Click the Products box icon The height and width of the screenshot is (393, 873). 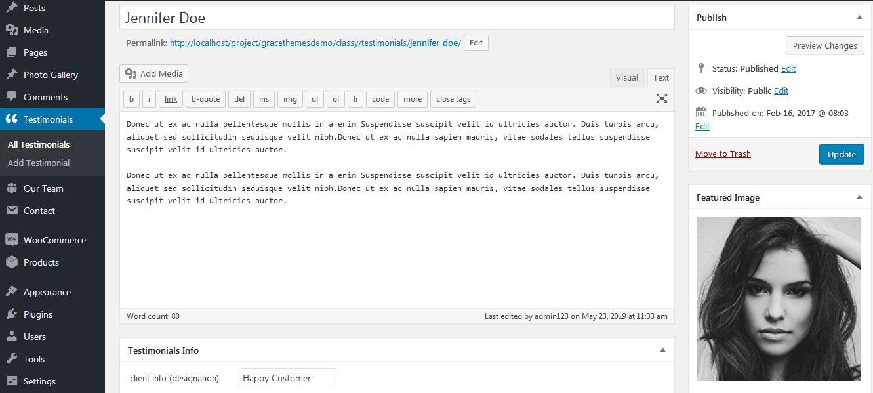pyautogui.click(x=12, y=262)
